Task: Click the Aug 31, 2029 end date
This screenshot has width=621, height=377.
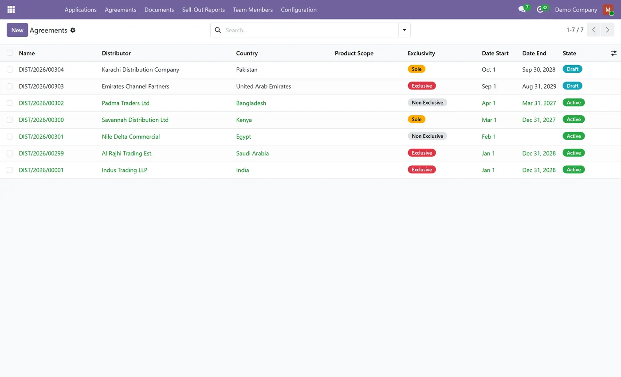Action: pos(539,86)
